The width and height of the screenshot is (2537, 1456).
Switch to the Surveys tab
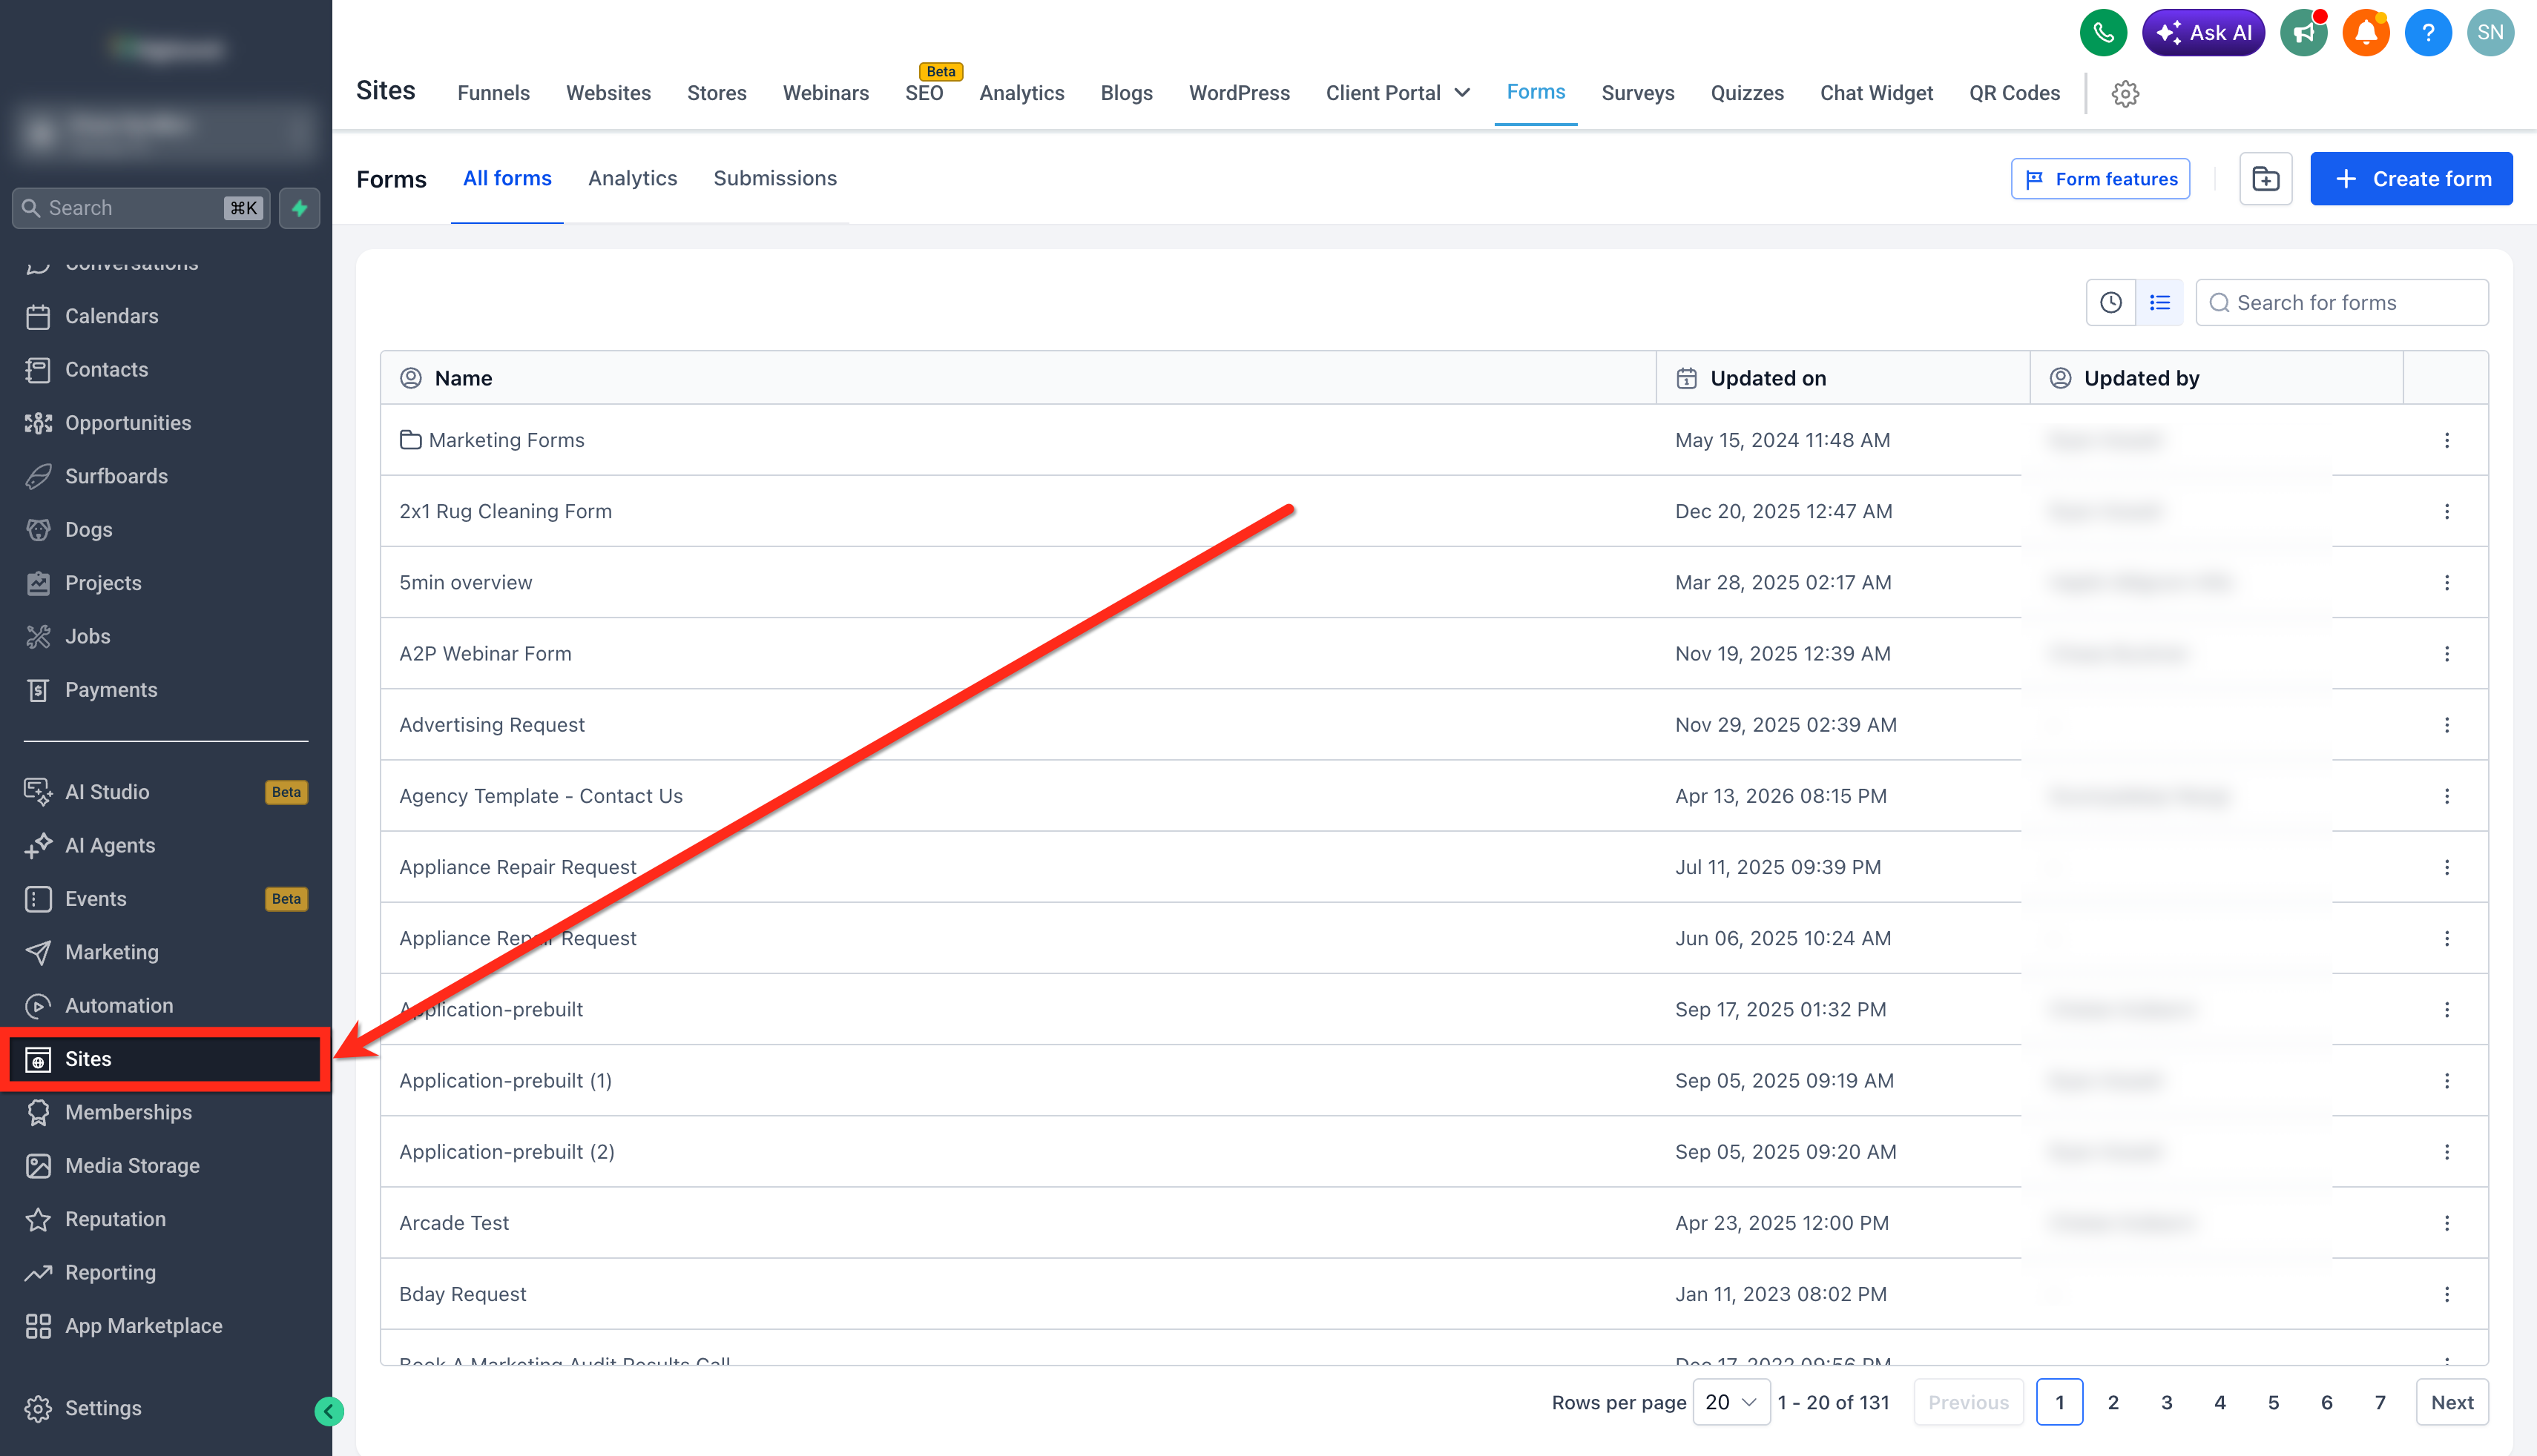click(1636, 93)
